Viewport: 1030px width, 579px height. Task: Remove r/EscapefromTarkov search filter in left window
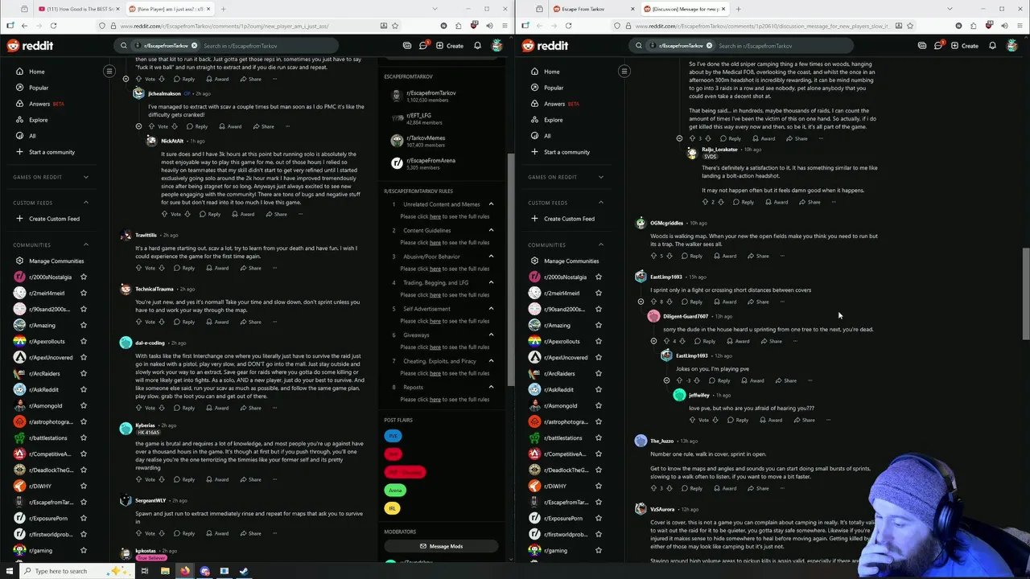point(194,46)
